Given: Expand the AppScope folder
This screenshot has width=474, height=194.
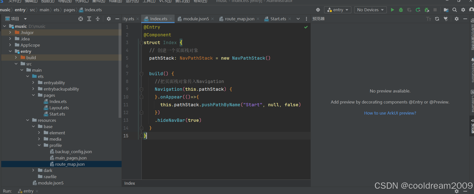Looking at the screenshot, I should coord(10,45).
